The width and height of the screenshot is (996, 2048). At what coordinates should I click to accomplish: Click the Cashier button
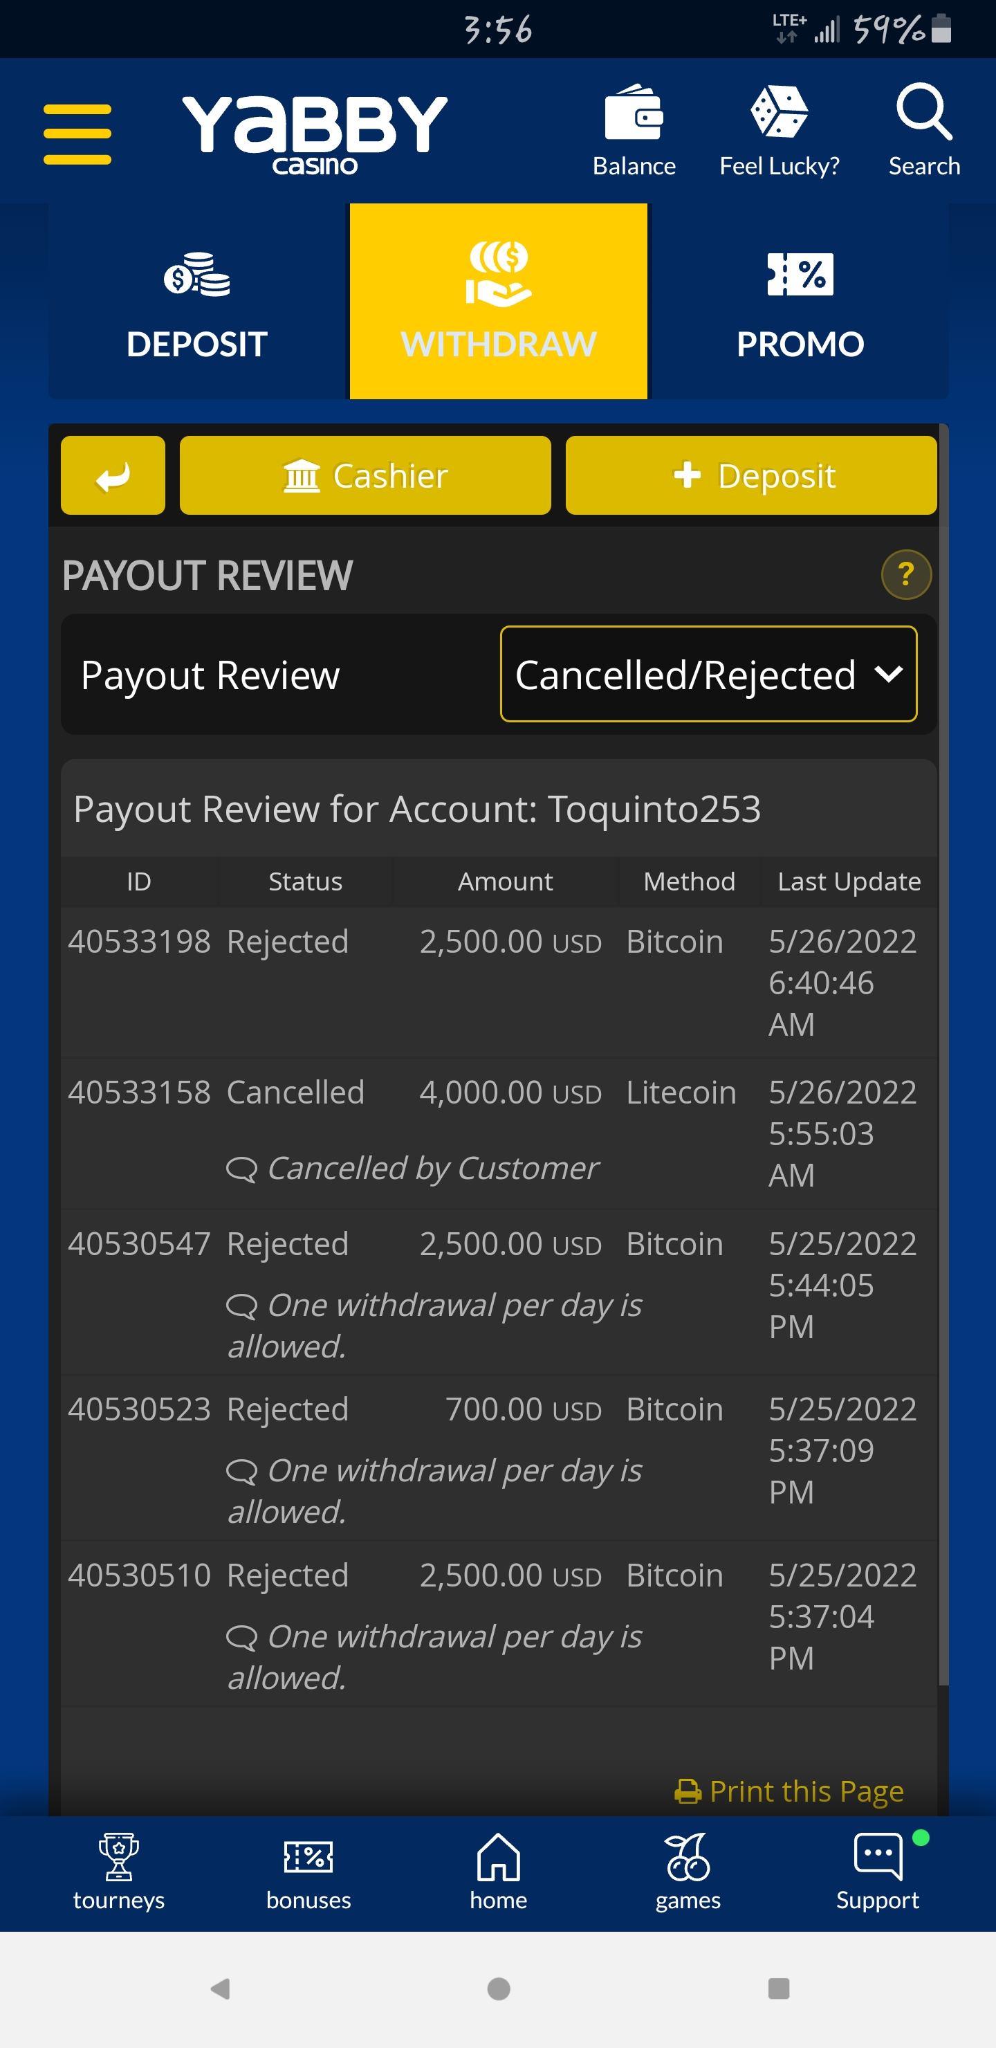(365, 475)
